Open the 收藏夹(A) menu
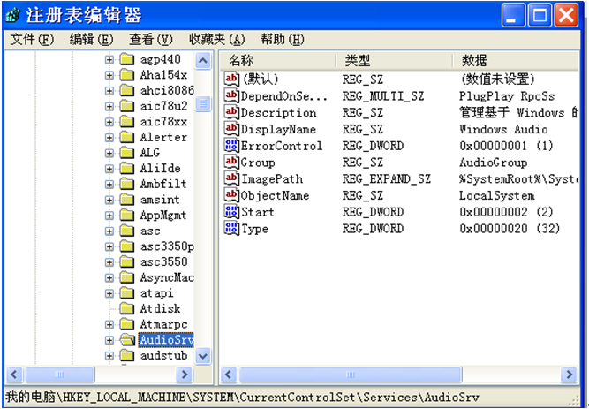The height and width of the screenshot is (409, 589). pyautogui.click(x=216, y=40)
